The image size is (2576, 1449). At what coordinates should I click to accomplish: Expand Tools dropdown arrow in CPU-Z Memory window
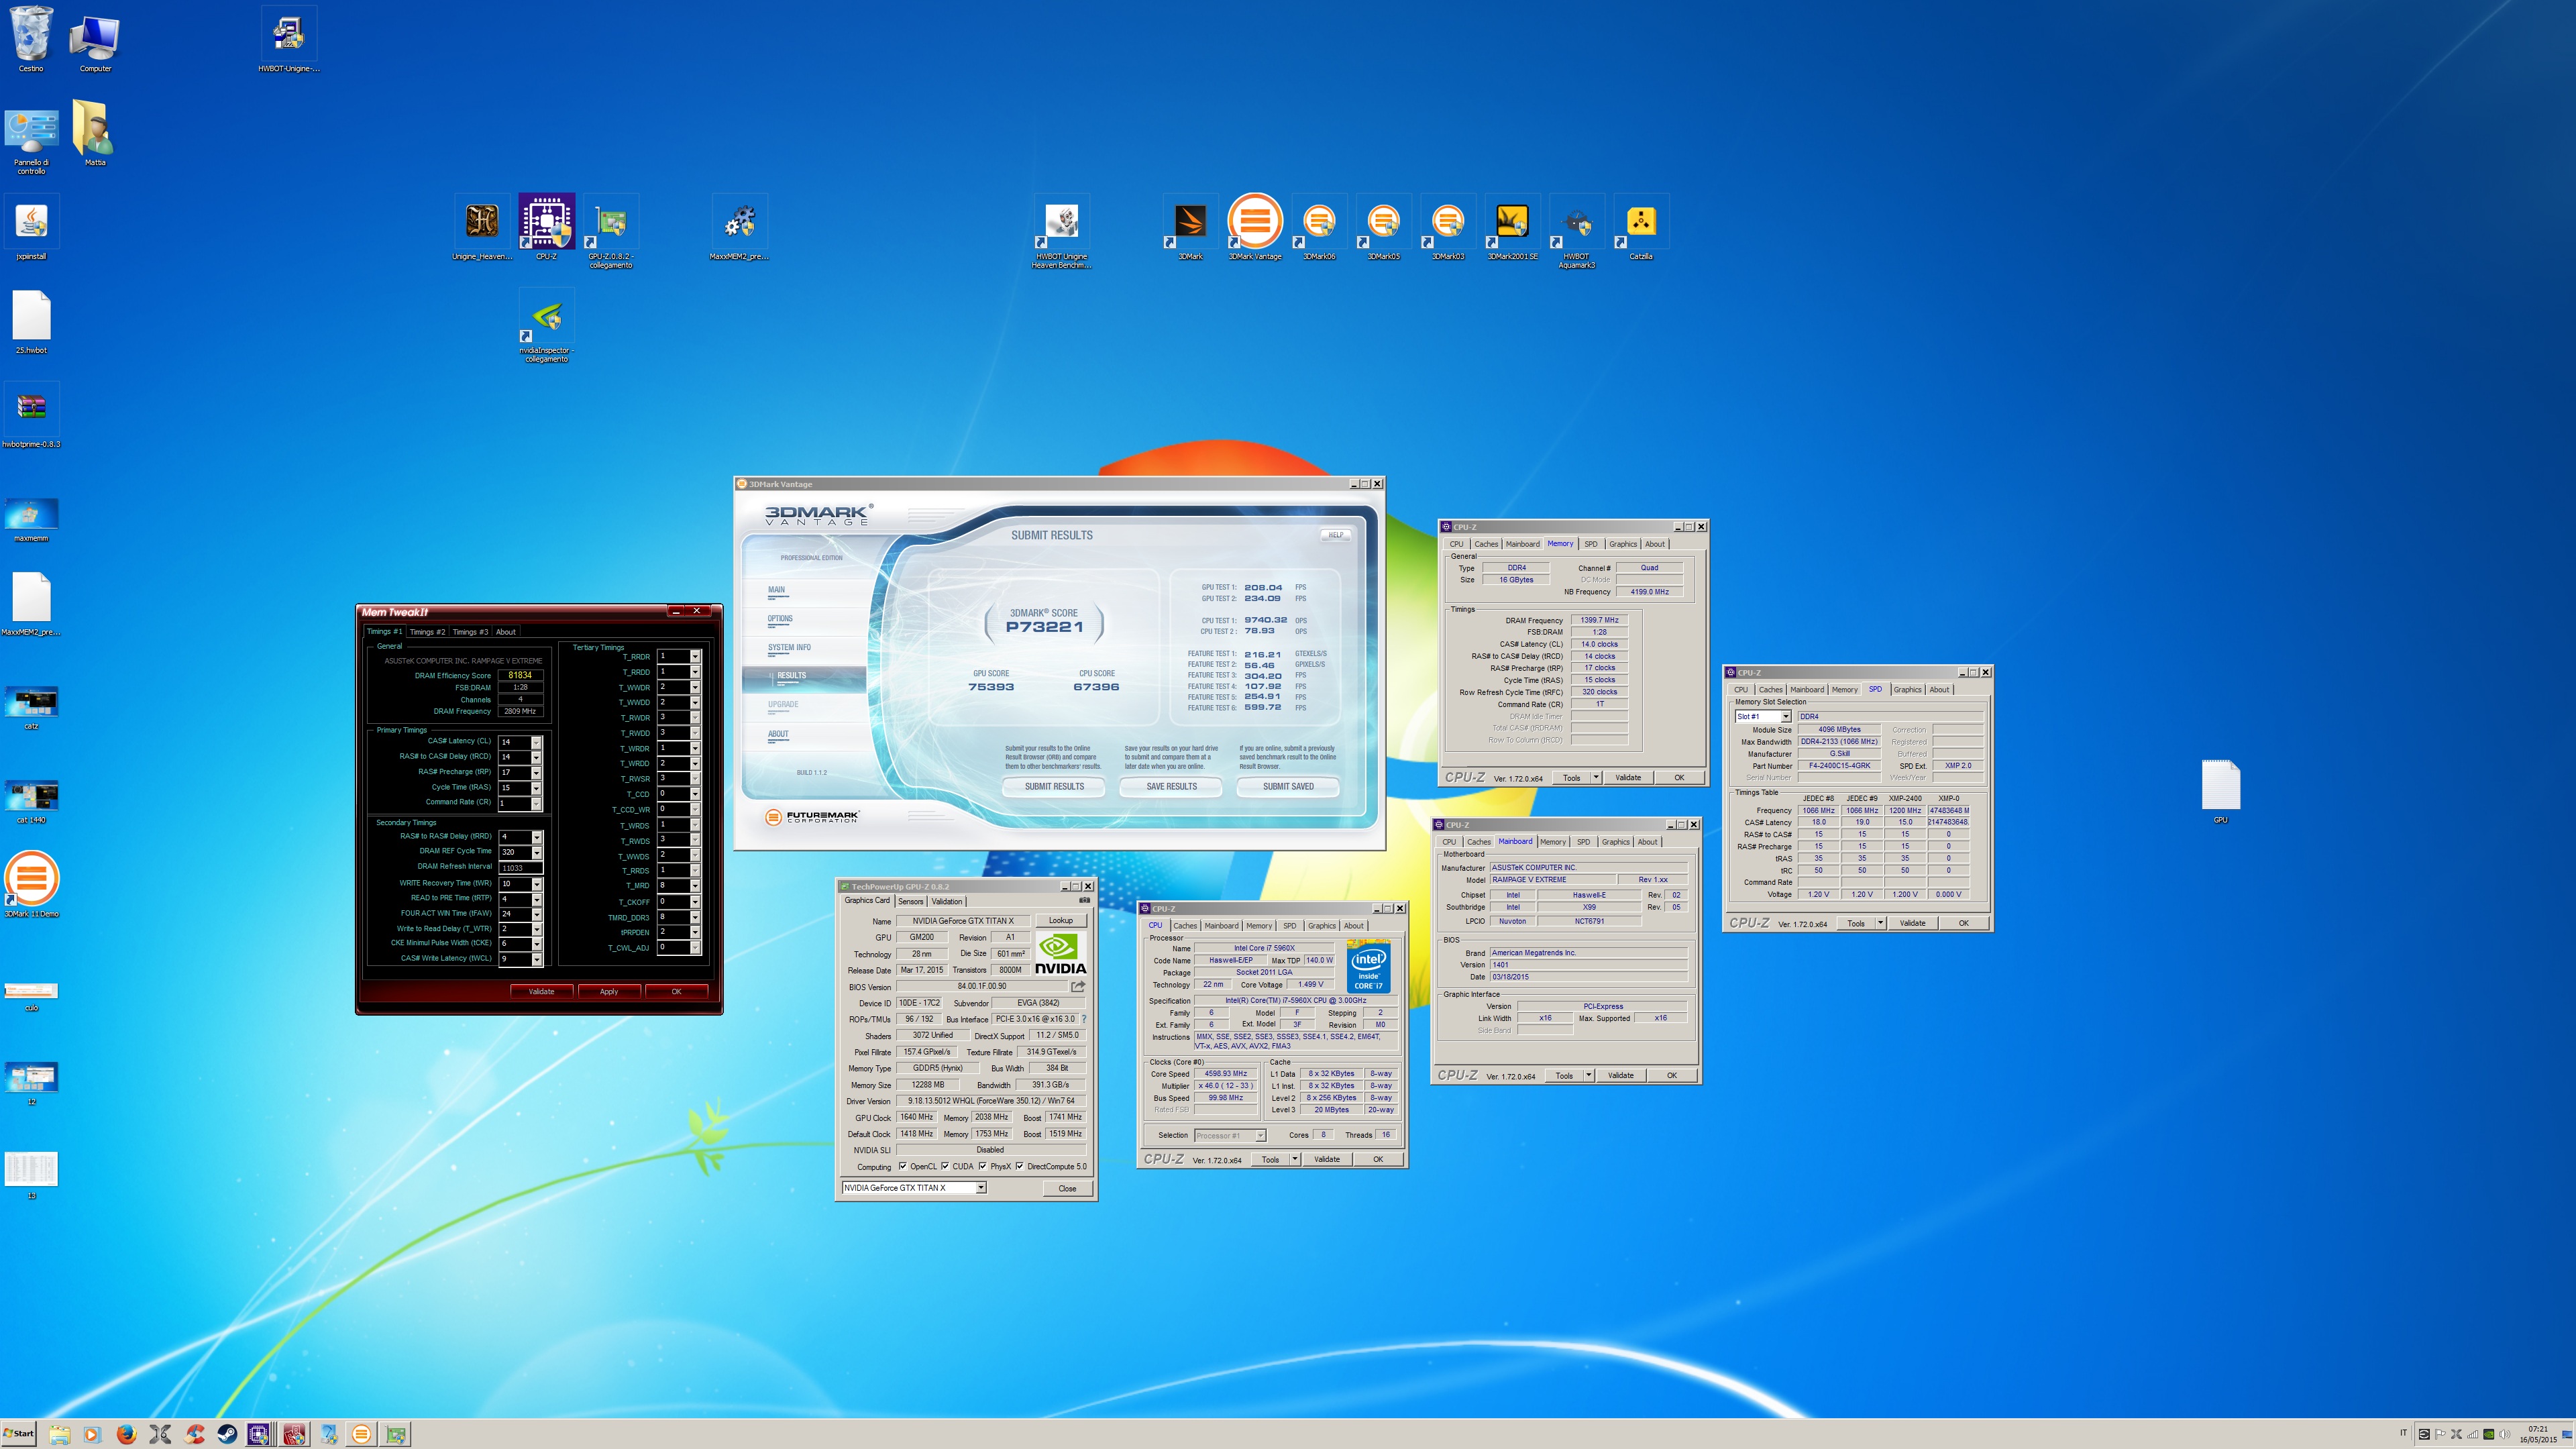[x=1596, y=777]
